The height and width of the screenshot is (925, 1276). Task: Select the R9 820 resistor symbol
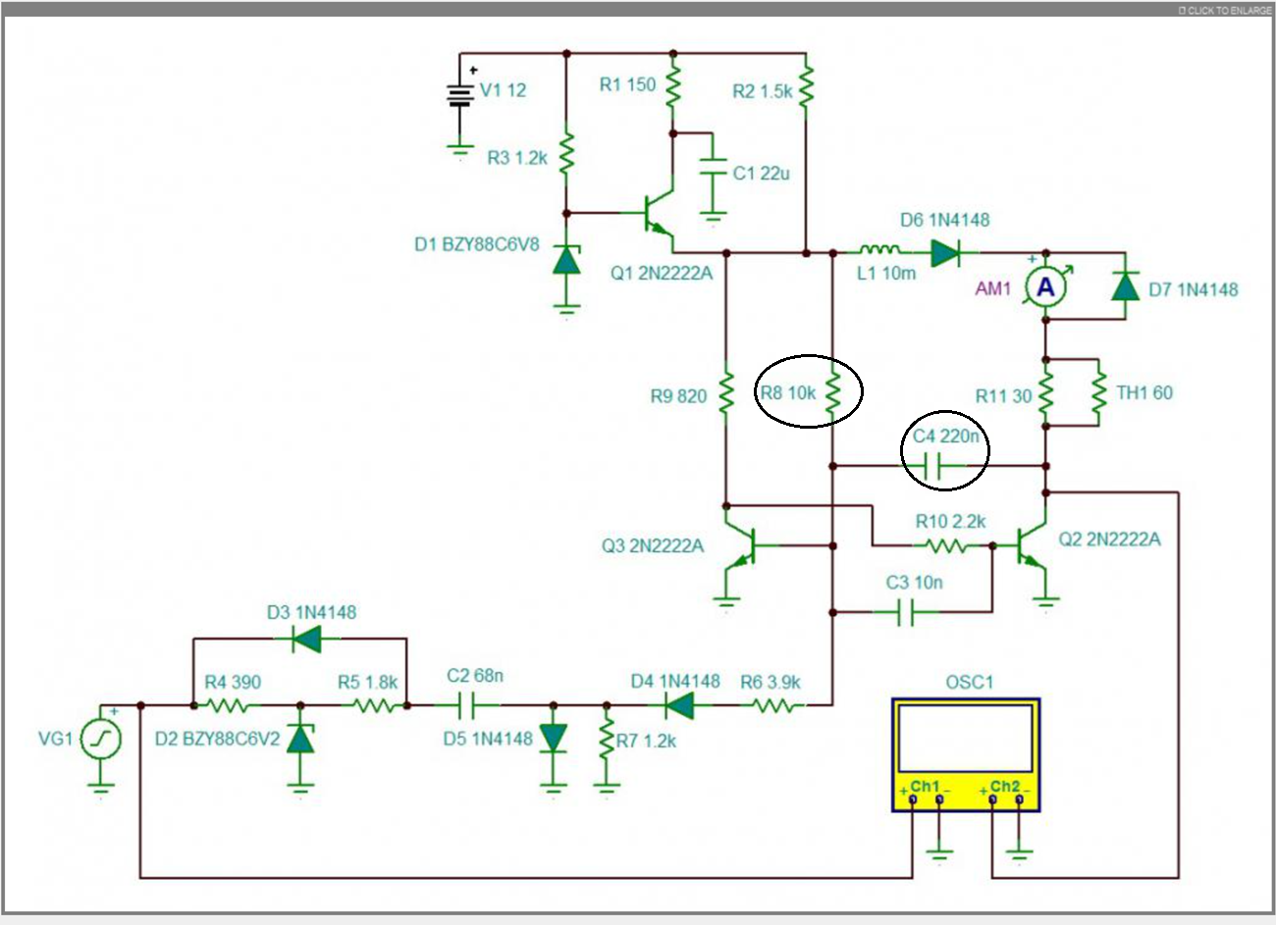(x=726, y=392)
